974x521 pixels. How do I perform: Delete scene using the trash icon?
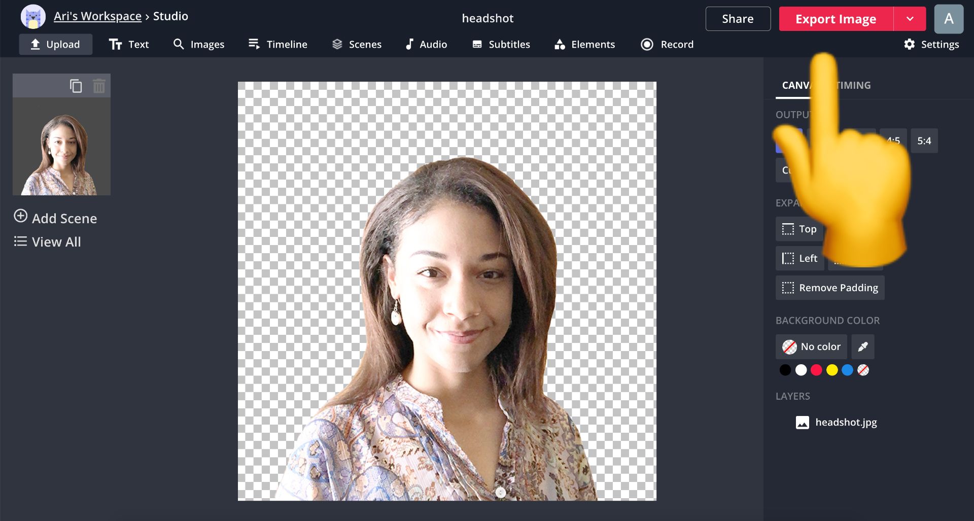tap(99, 86)
